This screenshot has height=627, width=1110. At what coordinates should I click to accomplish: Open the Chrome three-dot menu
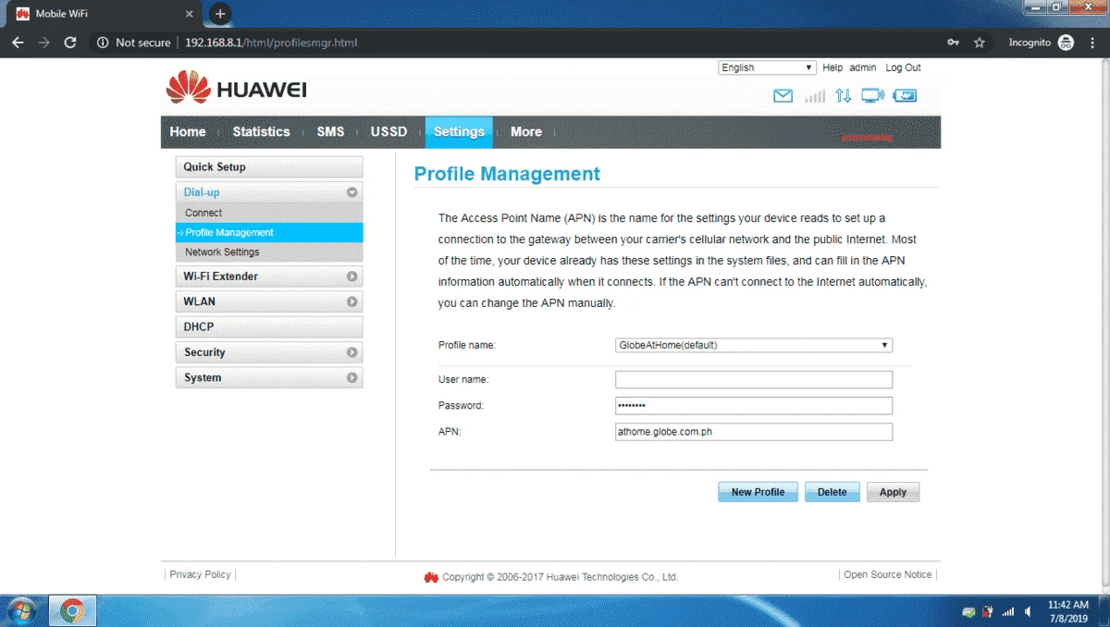1092,43
